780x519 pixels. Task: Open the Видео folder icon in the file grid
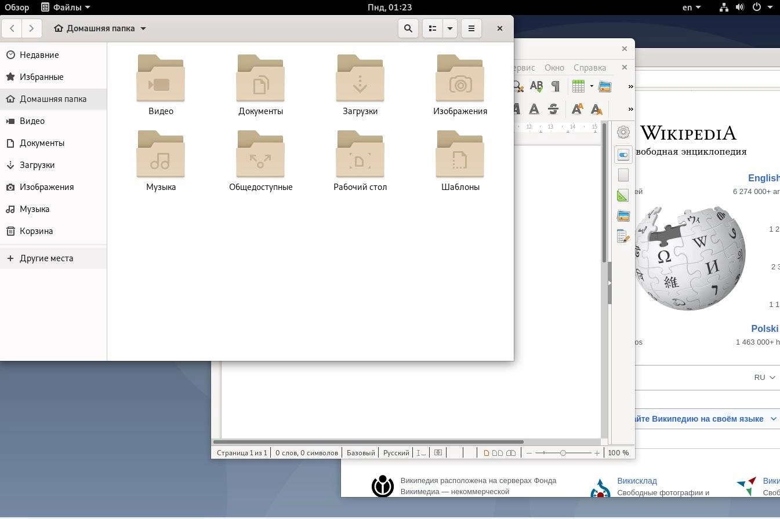161,78
